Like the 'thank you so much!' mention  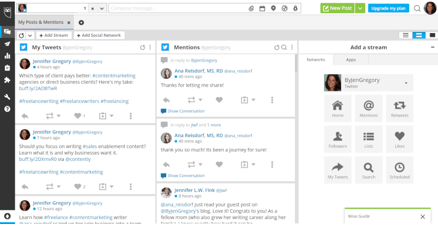[x=220, y=165]
